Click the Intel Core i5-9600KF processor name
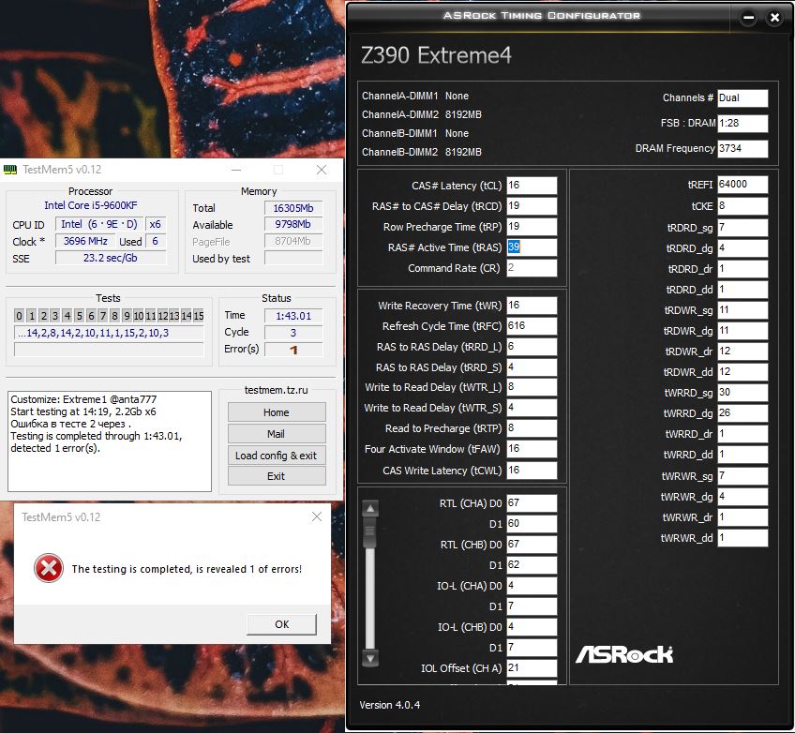795x733 pixels. [90, 205]
